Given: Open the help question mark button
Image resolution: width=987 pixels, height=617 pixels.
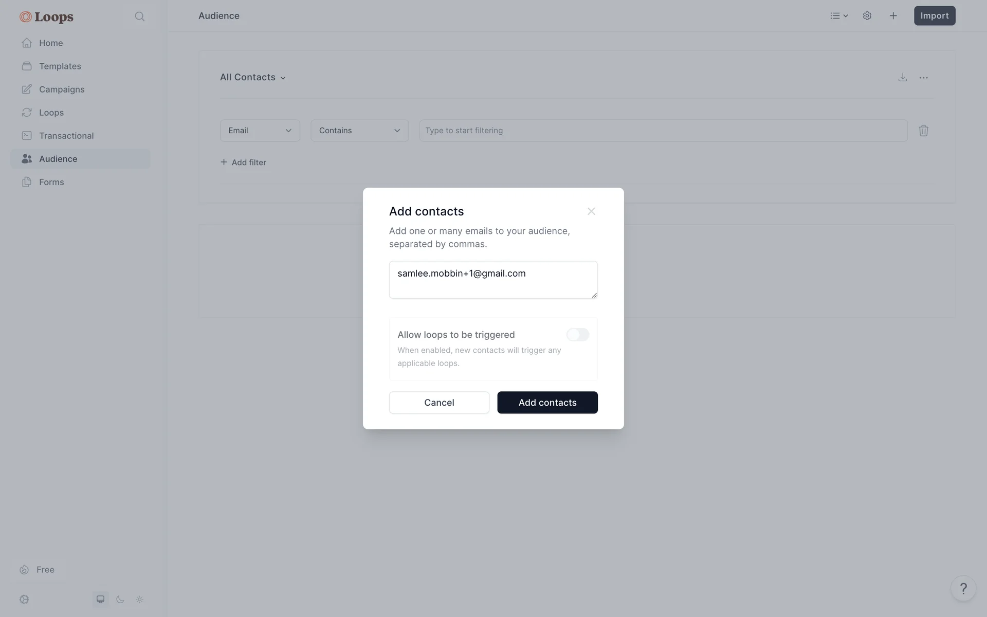Looking at the screenshot, I should (x=963, y=588).
